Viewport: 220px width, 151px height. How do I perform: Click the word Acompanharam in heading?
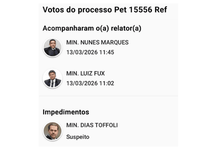[x=63, y=28]
